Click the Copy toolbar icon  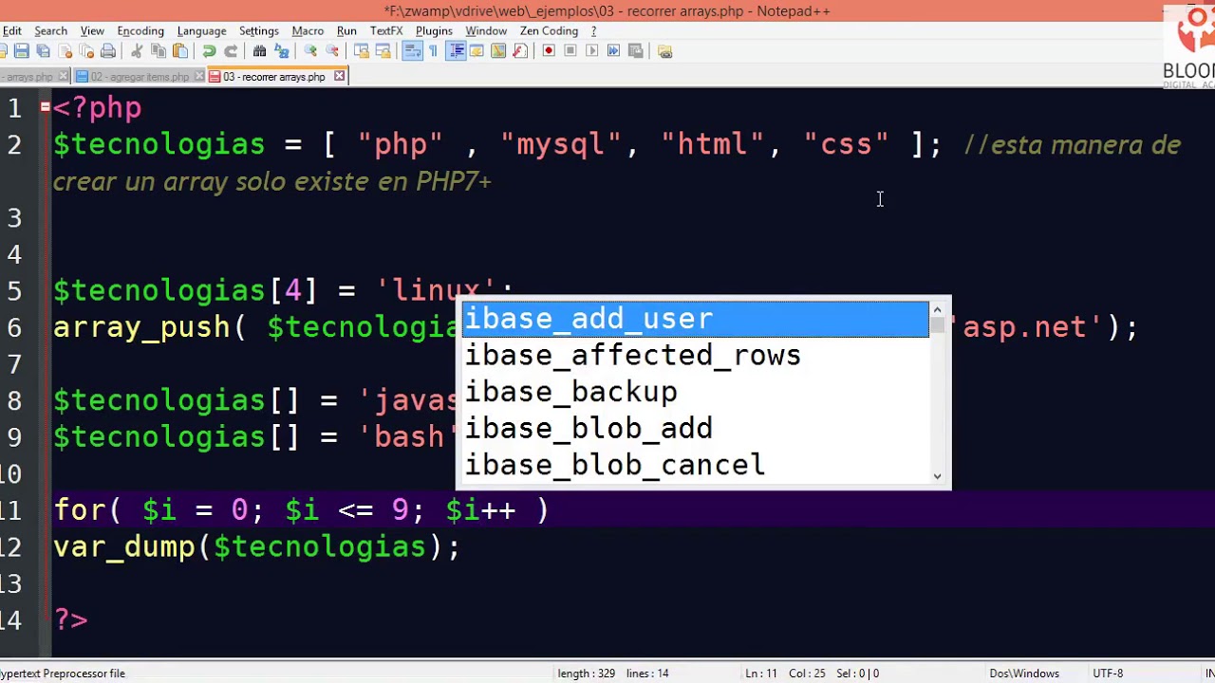tap(159, 51)
